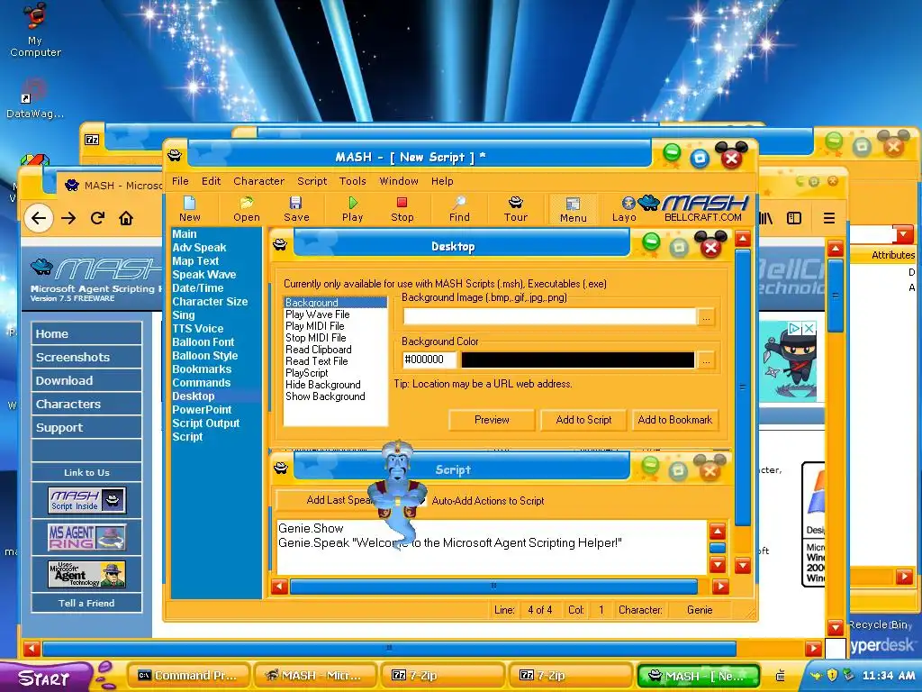Select Character Size in the side panel

pos(209,302)
